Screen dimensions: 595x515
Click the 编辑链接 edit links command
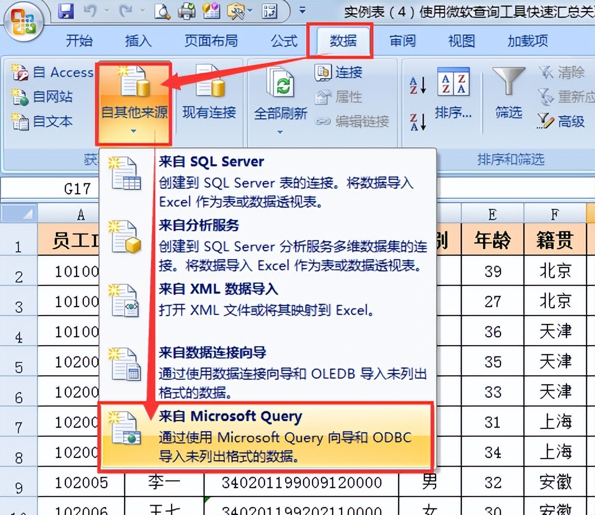point(352,121)
